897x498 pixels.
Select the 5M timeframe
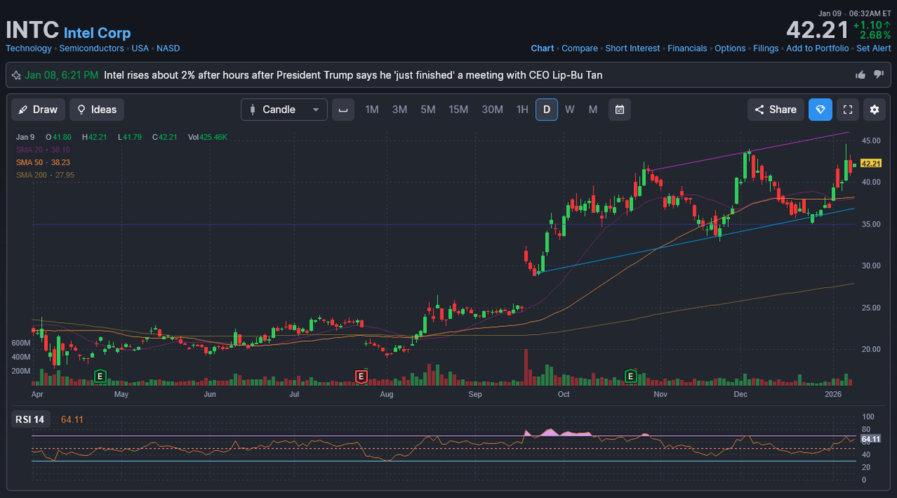(428, 109)
